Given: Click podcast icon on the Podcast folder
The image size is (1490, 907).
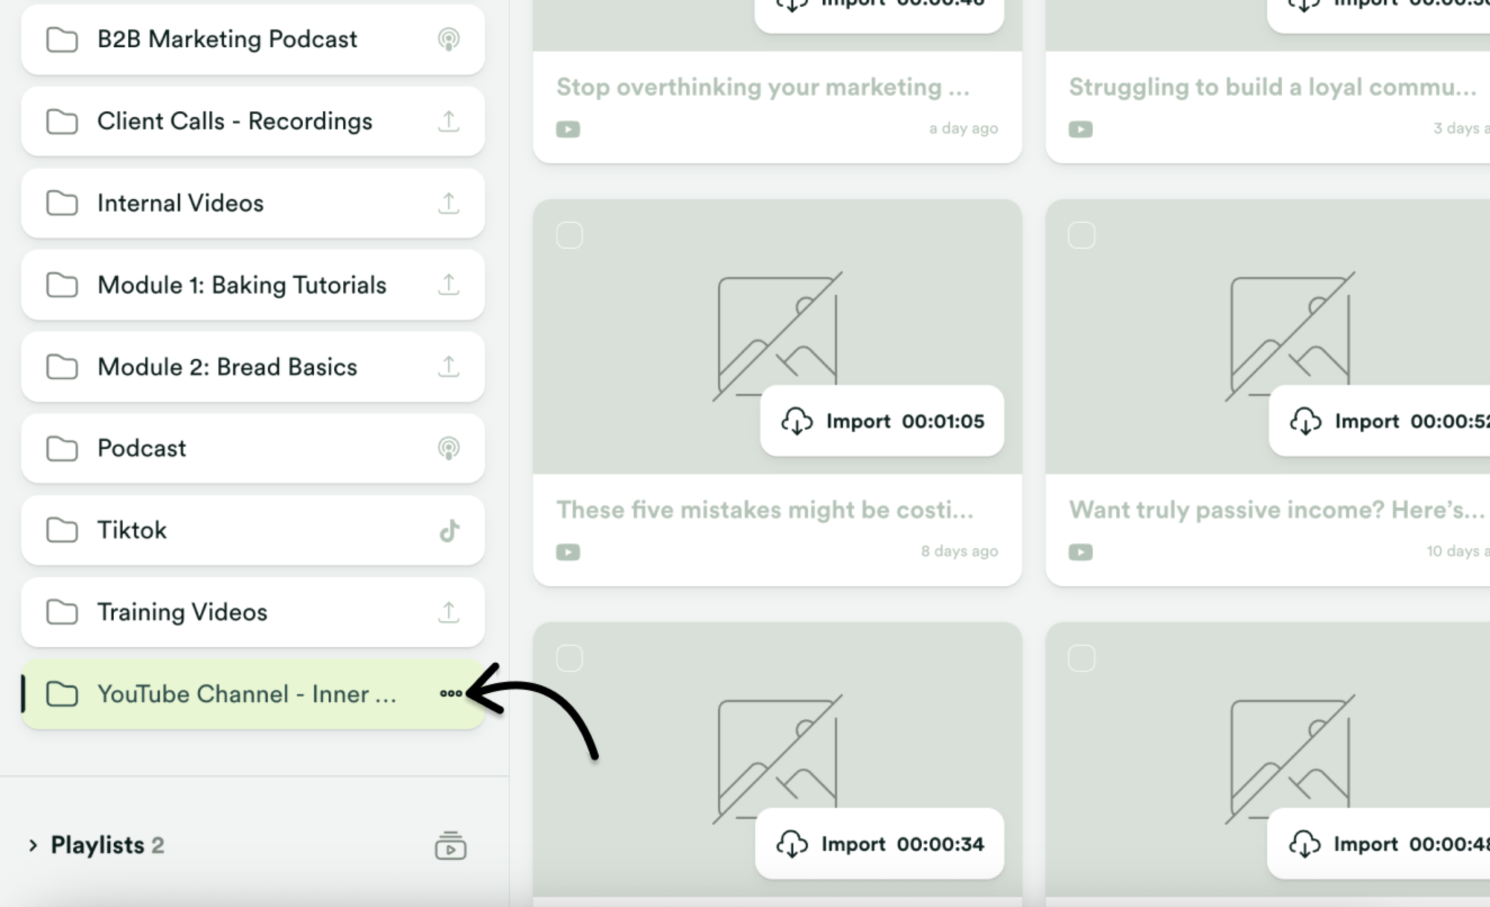Looking at the screenshot, I should point(448,448).
